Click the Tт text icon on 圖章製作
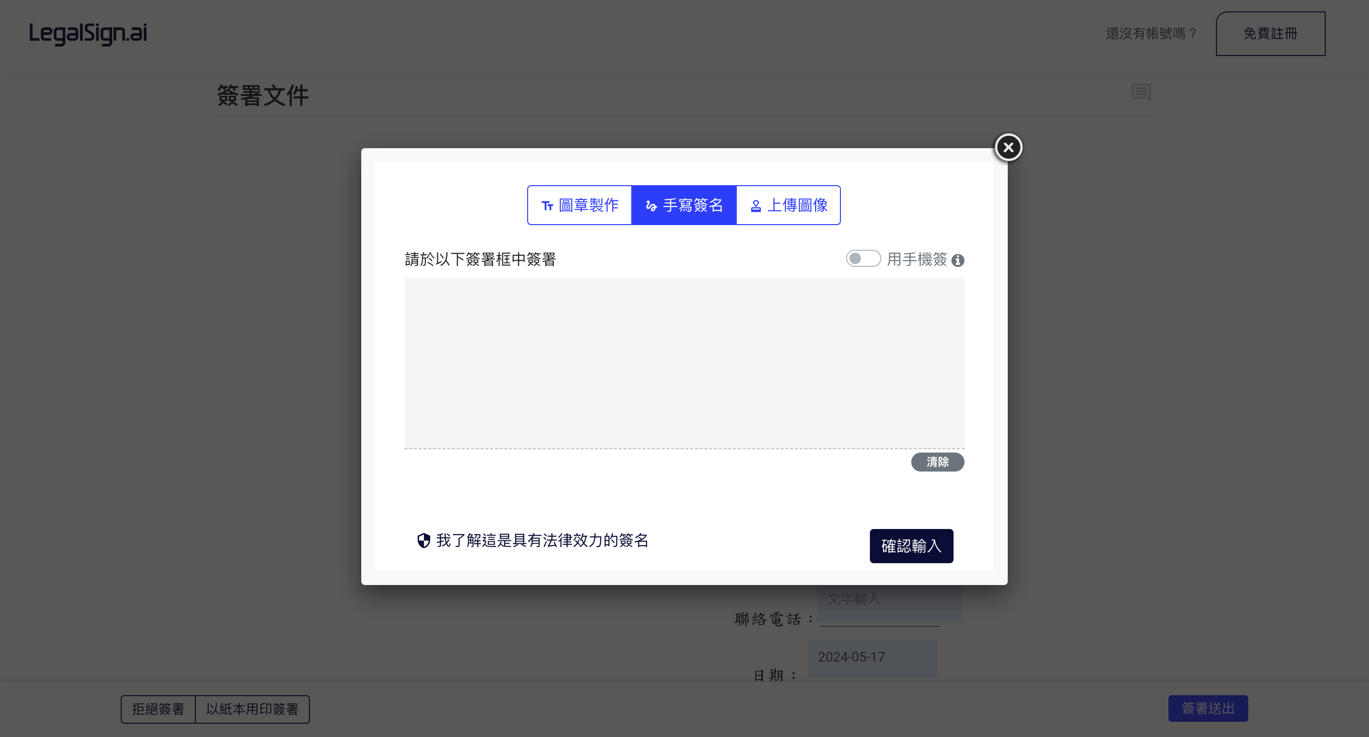This screenshot has height=737, width=1369. click(x=548, y=206)
